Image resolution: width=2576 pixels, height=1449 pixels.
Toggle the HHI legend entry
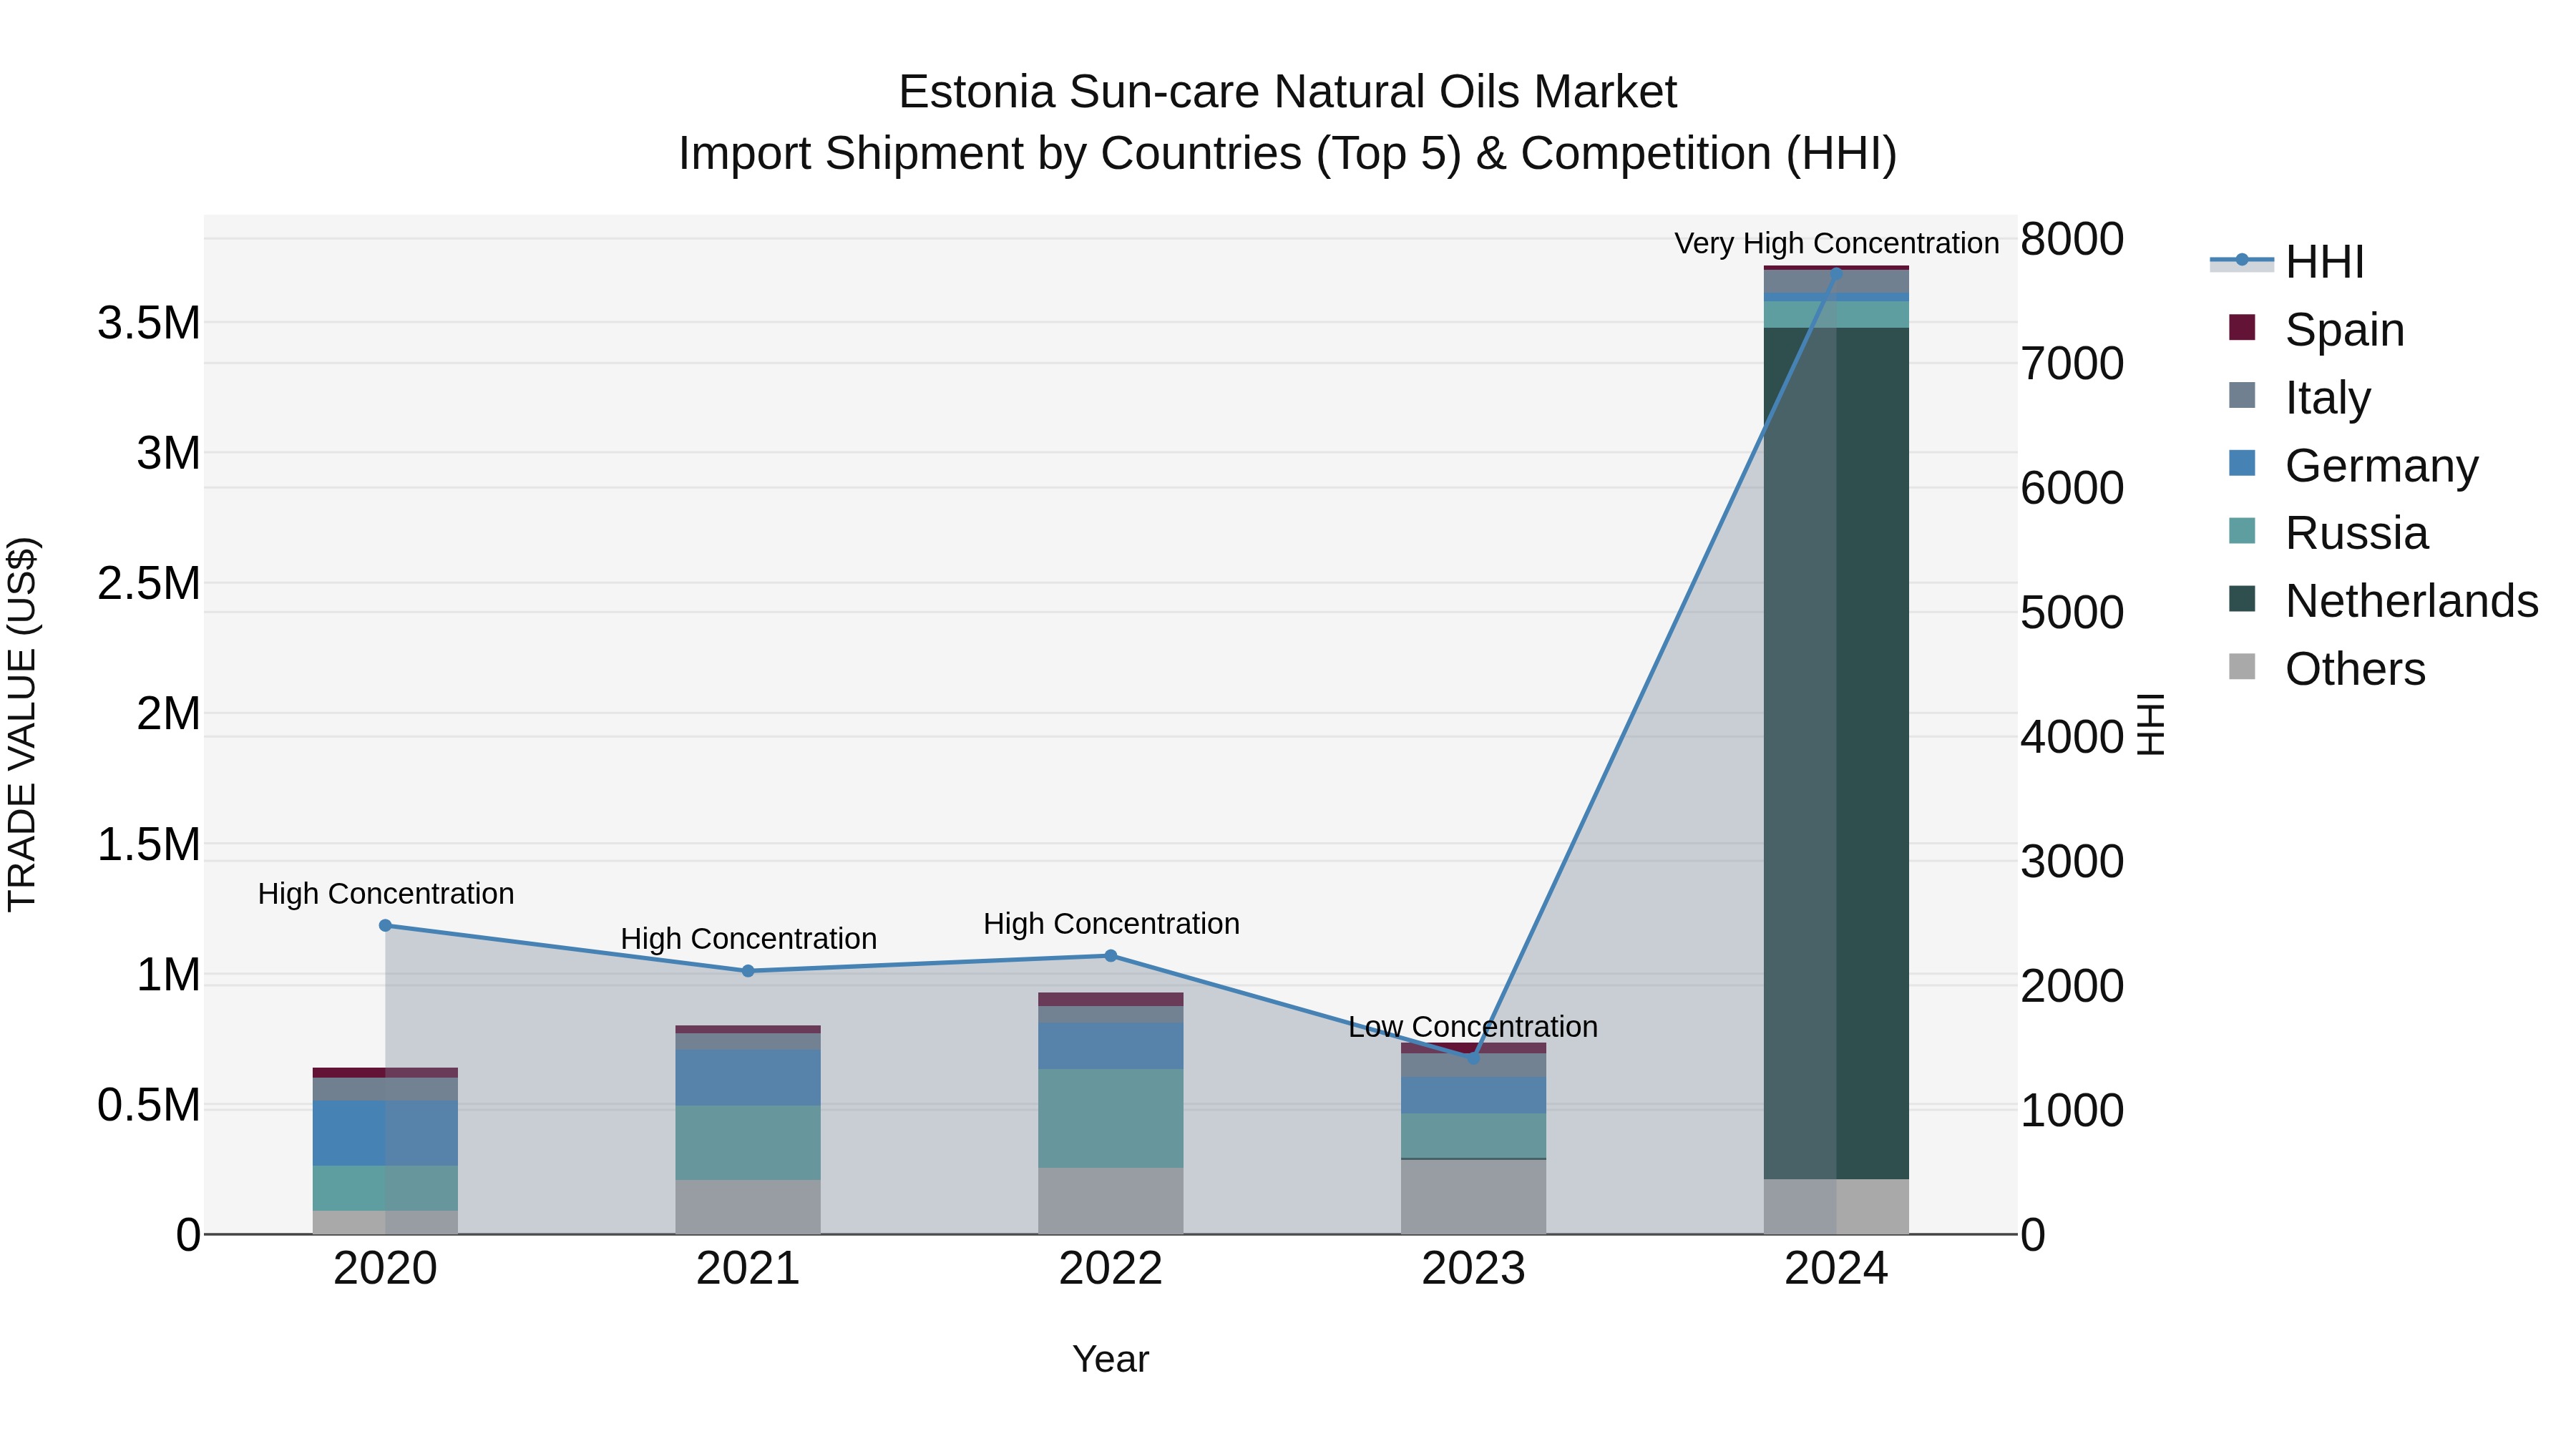[x=2287, y=262]
